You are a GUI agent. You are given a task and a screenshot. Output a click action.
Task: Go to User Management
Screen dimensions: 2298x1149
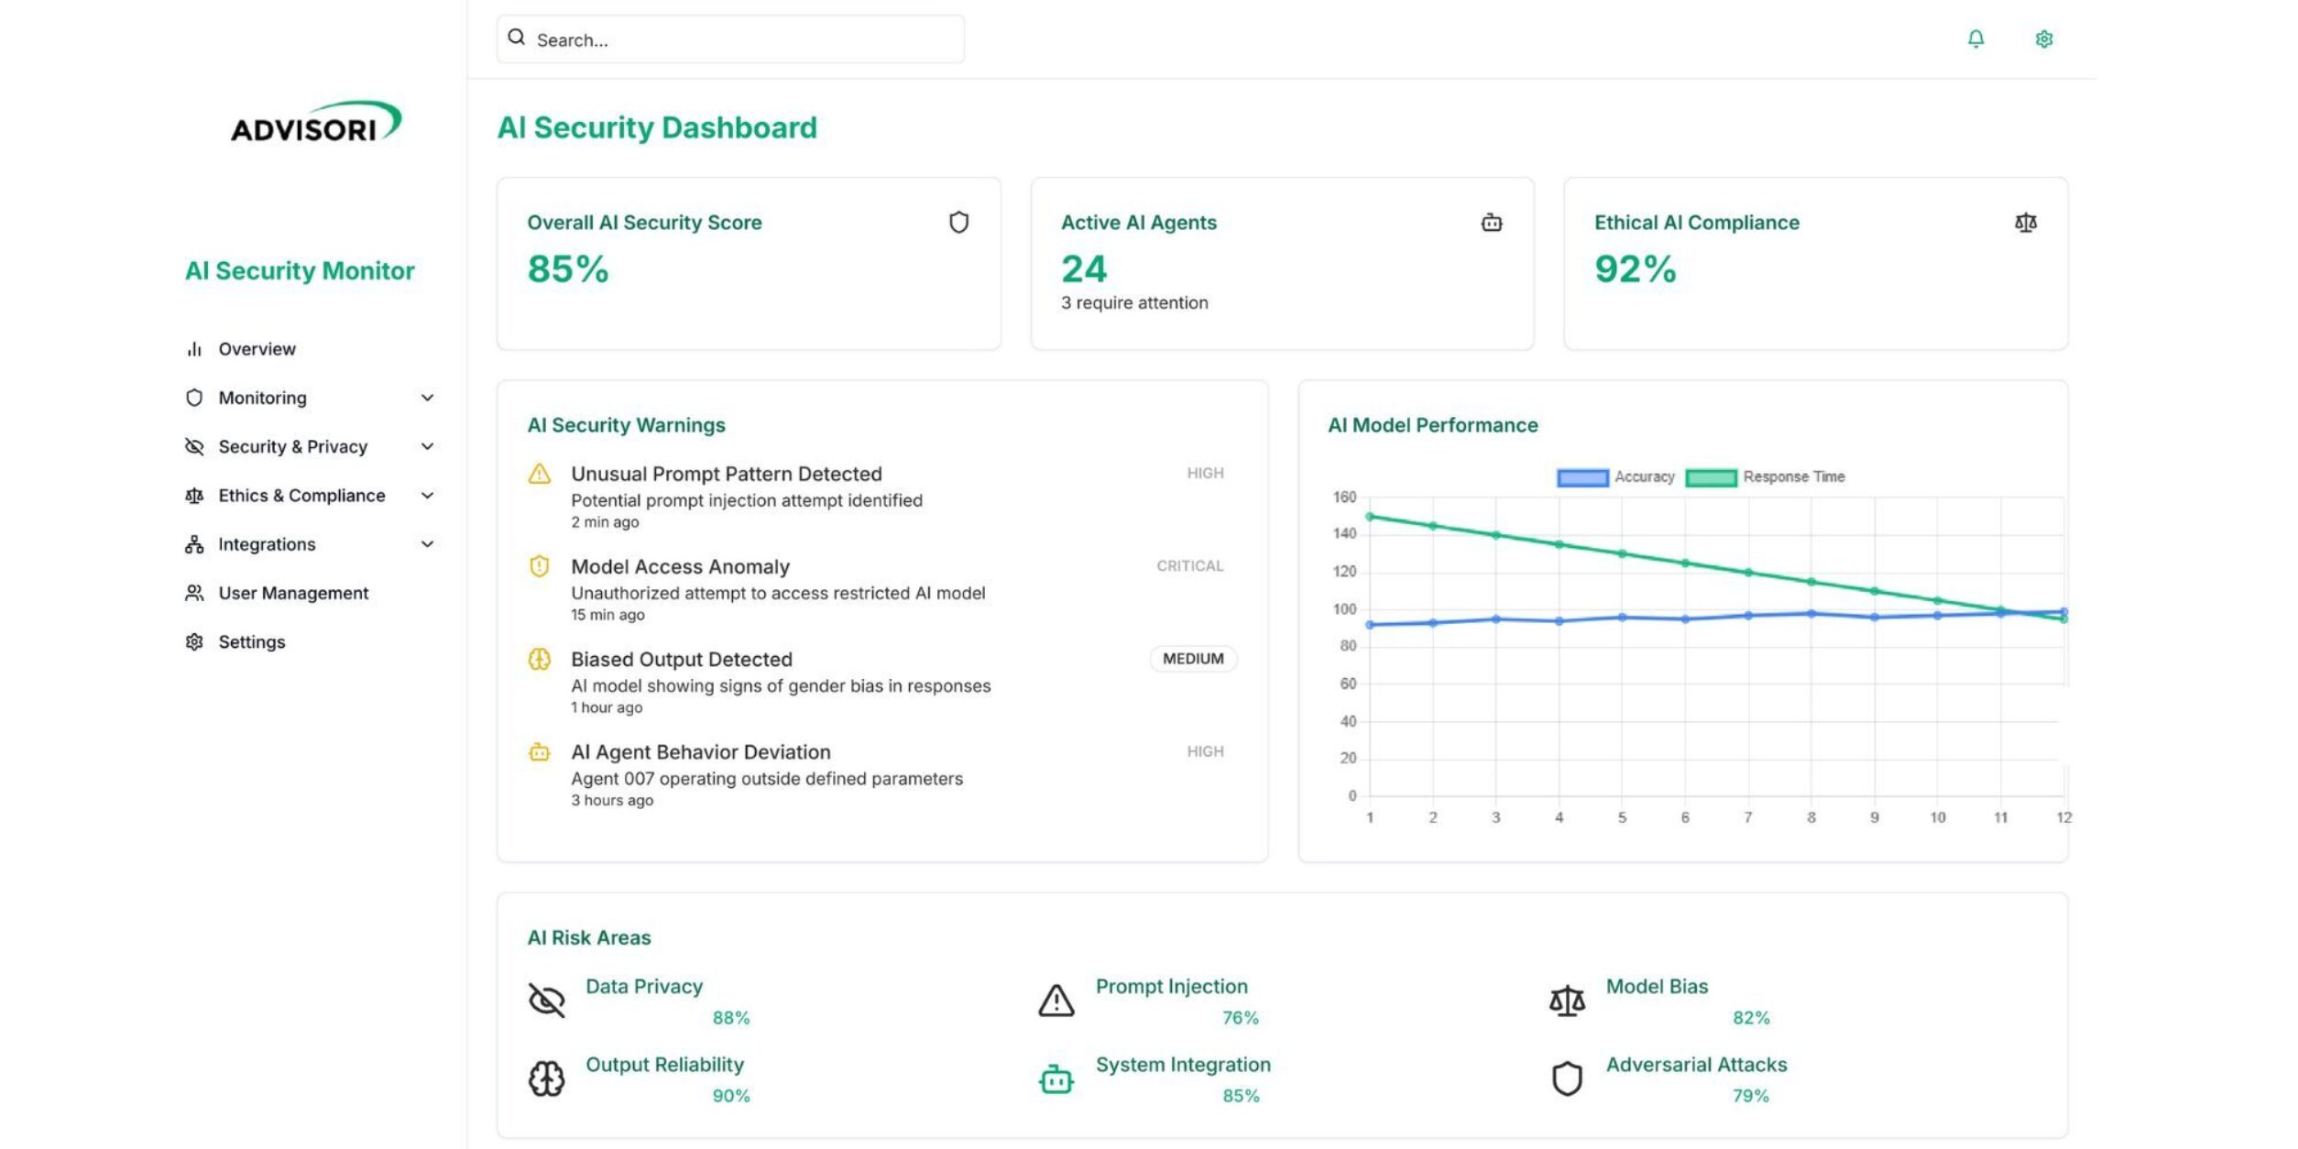click(x=292, y=593)
